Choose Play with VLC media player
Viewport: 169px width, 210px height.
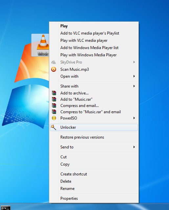tap(84, 40)
